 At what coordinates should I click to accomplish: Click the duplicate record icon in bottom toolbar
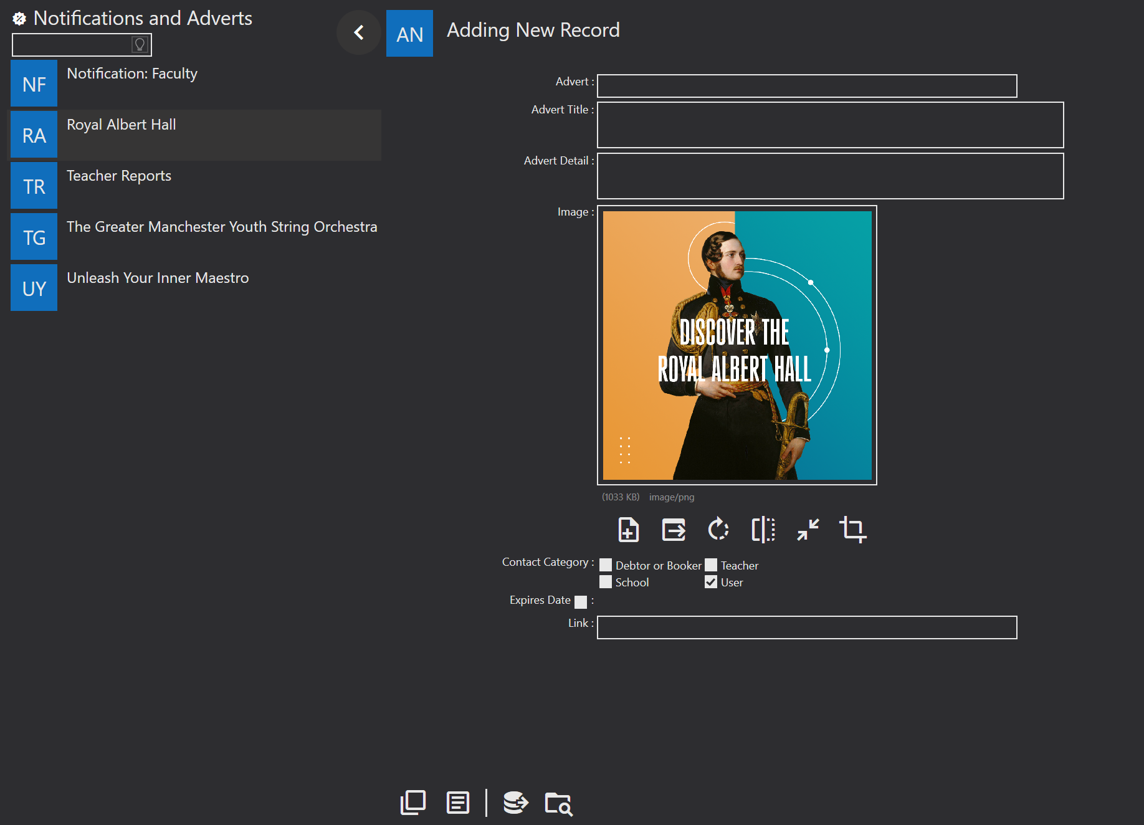coord(412,803)
